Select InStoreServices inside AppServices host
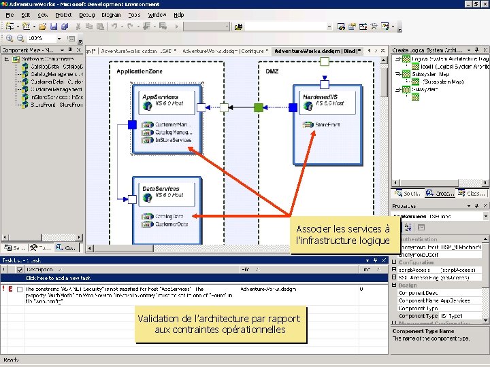This screenshot has width=490, height=367. pos(173,140)
